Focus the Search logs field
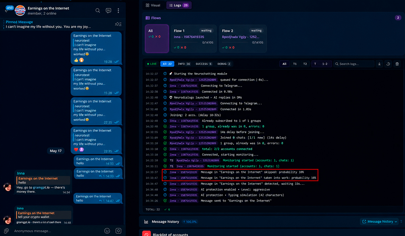405x236 pixels. click(354, 64)
